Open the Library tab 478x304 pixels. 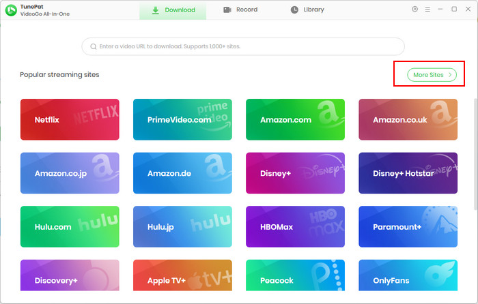coord(307,10)
